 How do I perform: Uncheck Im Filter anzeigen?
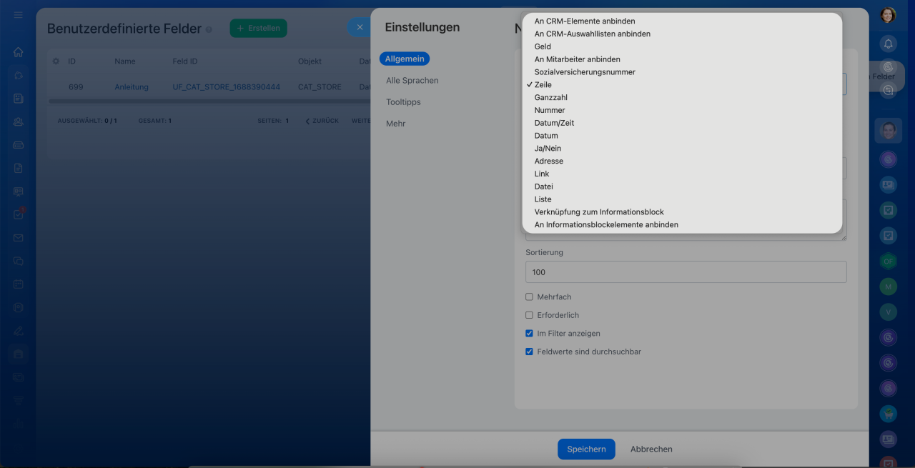coord(530,333)
